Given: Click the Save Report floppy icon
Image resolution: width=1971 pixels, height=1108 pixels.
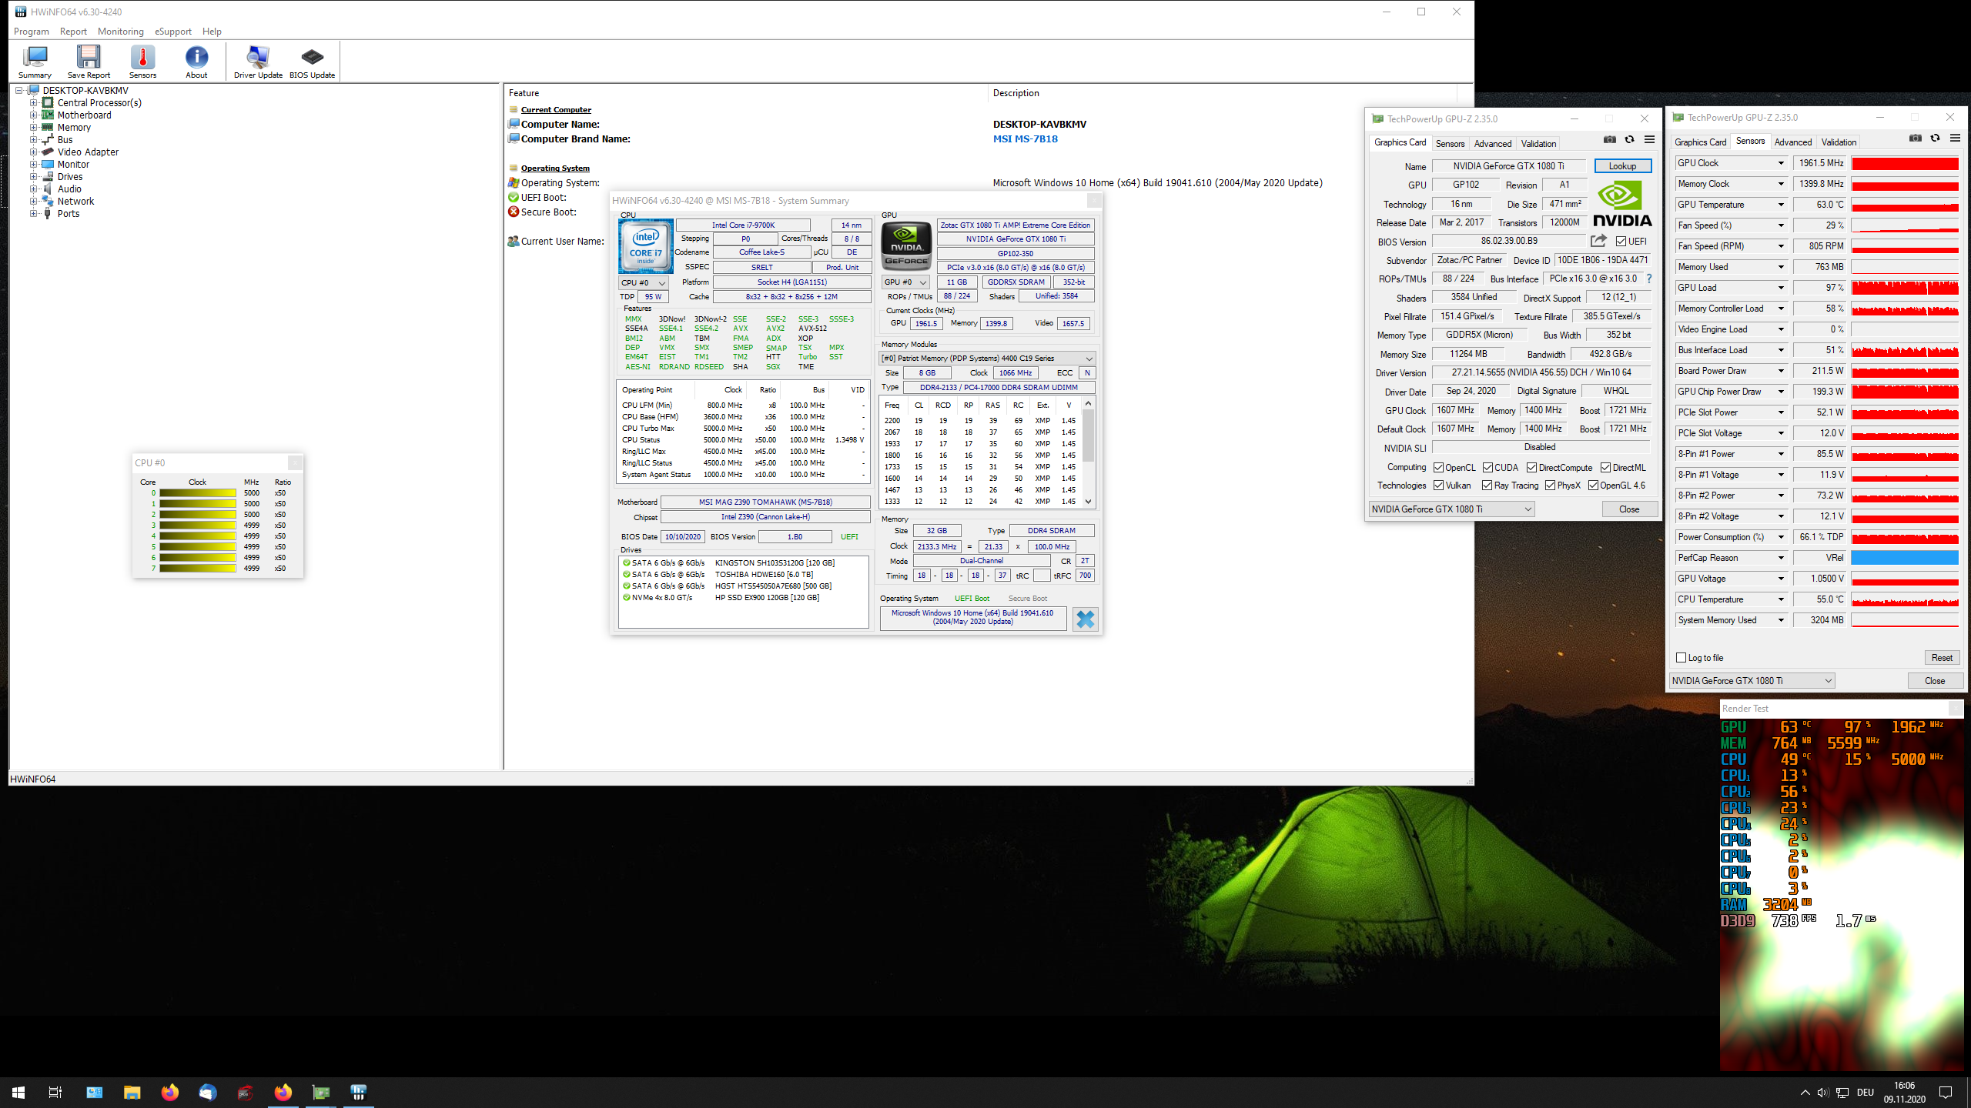Looking at the screenshot, I should [89, 62].
